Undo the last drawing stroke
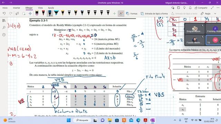 click(4, 13)
